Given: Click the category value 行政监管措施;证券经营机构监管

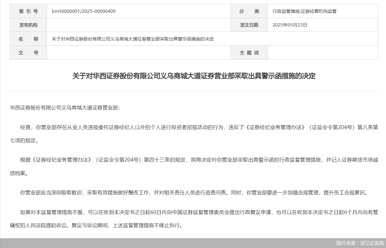Looking at the screenshot, I should pos(304,11).
